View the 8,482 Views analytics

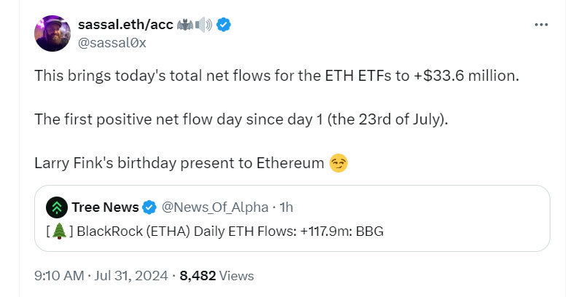(x=217, y=276)
